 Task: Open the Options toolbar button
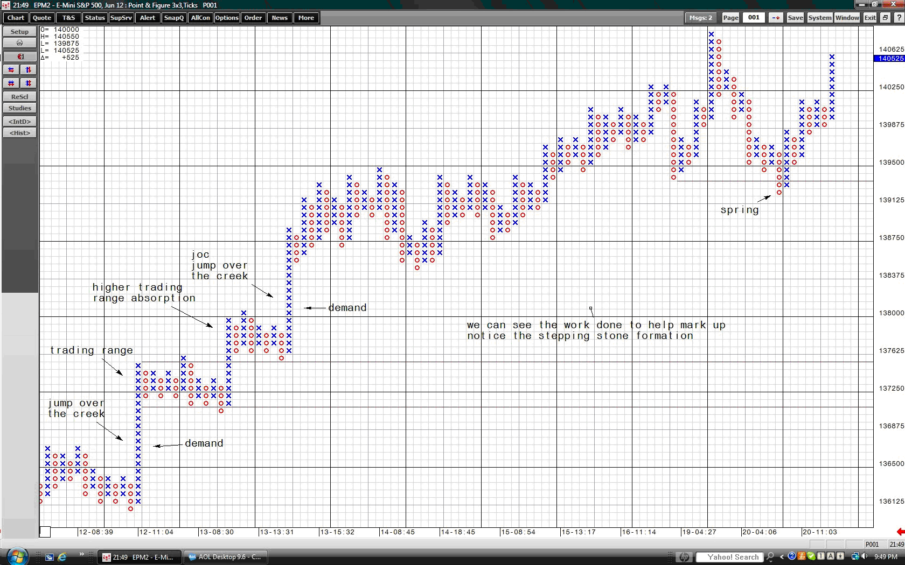[227, 18]
